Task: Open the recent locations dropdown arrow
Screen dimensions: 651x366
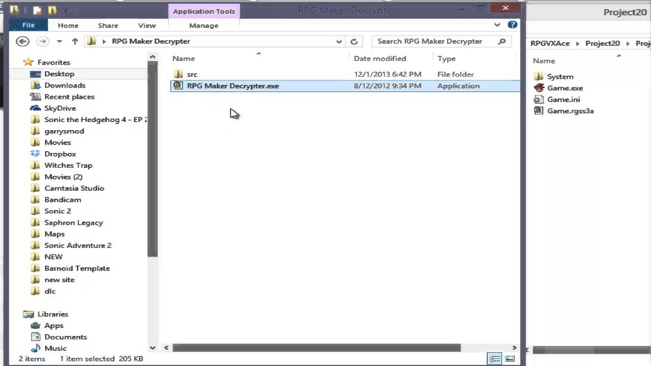Action: point(60,42)
